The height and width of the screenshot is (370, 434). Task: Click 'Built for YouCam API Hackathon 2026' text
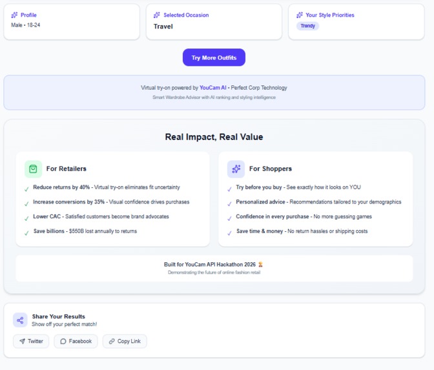[x=210, y=264]
